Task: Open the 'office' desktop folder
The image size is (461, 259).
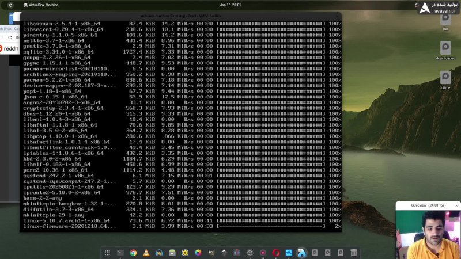Action: pos(445,79)
